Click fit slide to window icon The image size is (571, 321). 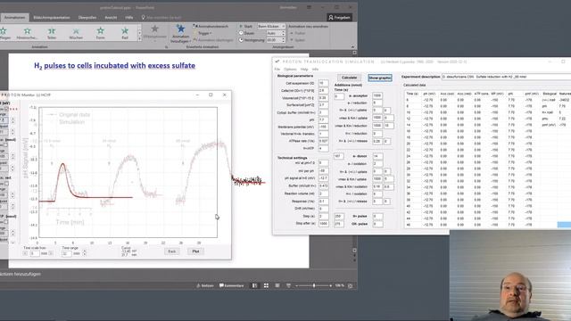(x=351, y=286)
